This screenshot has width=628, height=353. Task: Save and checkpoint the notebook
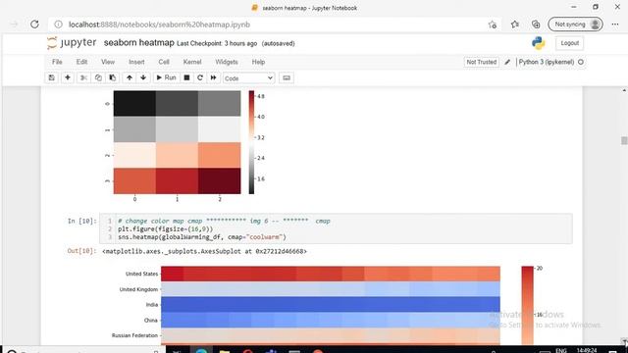(52, 77)
